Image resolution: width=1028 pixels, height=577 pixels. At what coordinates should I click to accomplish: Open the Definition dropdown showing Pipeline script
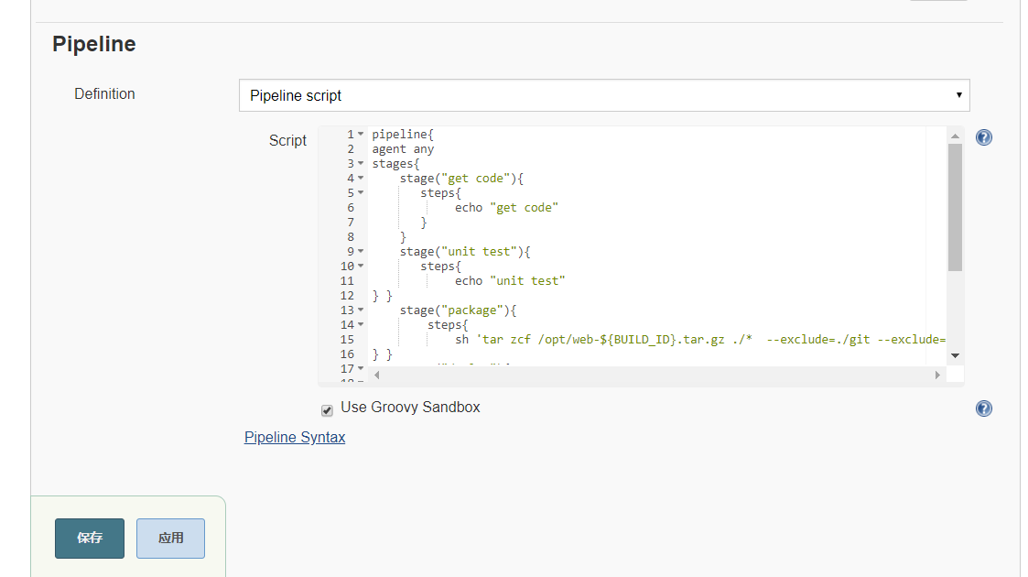603,95
